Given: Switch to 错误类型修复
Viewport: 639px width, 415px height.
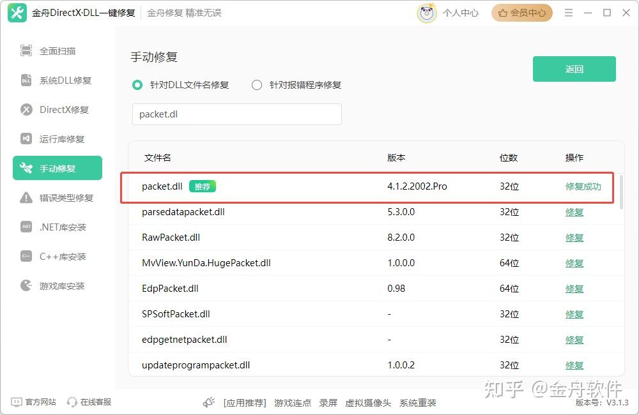Looking at the screenshot, I should tap(59, 197).
